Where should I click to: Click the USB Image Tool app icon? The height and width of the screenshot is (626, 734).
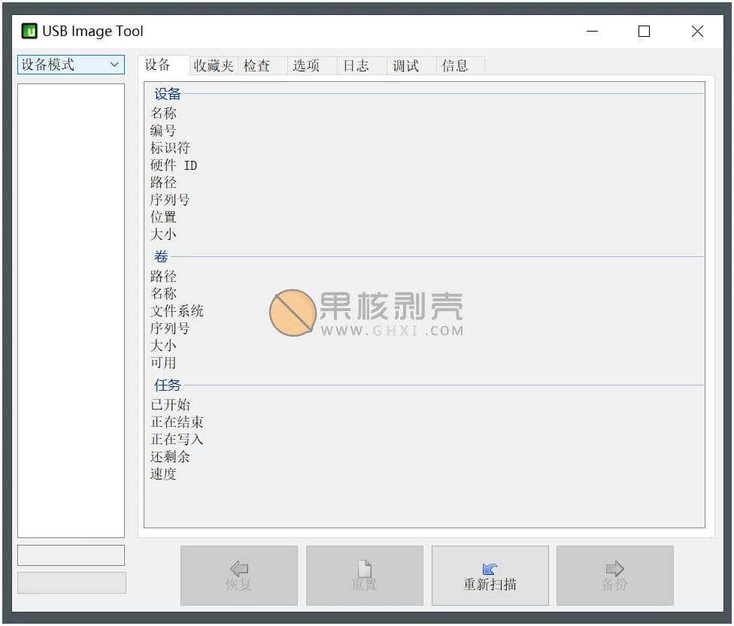tap(29, 31)
